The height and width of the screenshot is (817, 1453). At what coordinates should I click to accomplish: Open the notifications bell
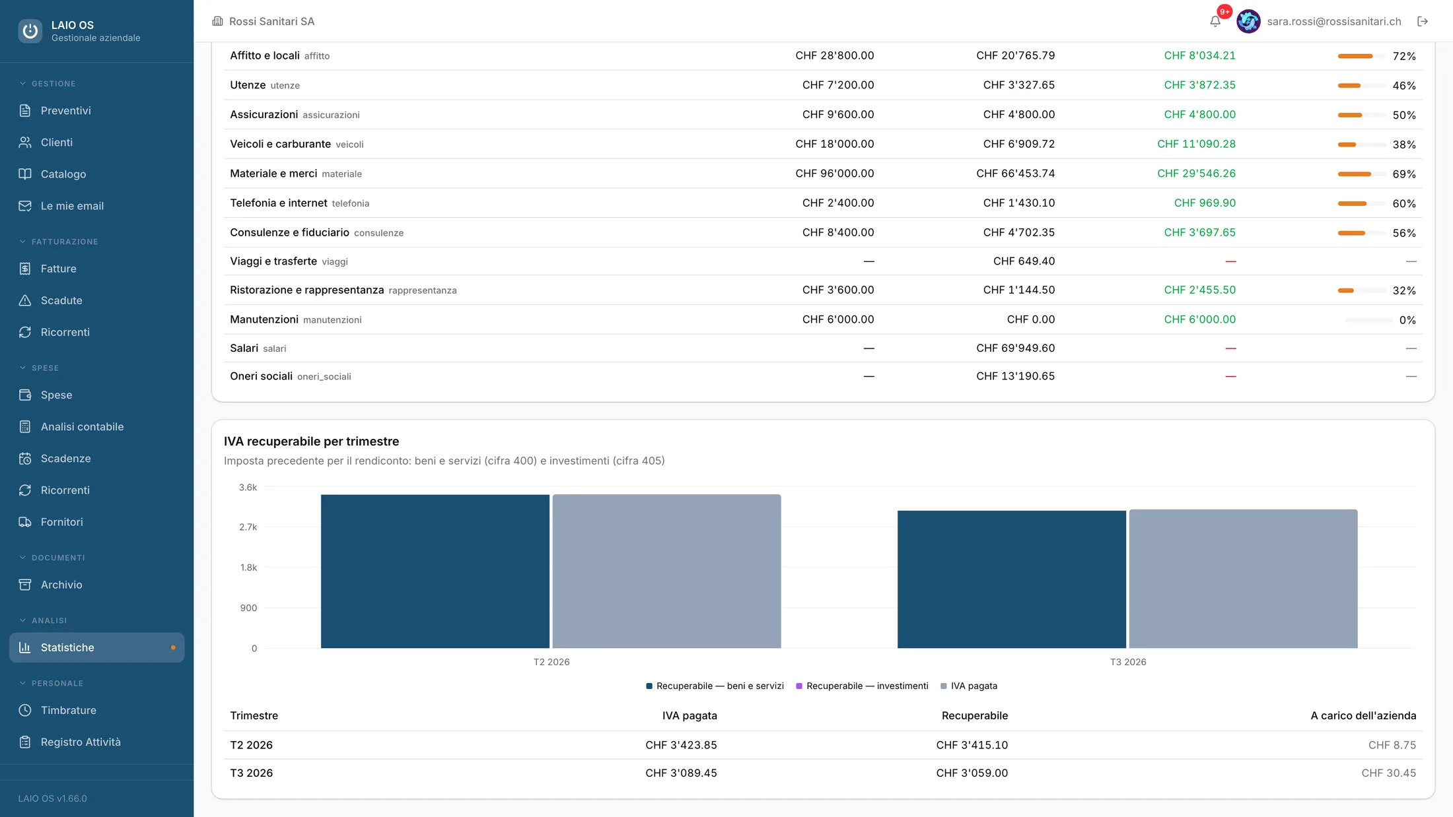pos(1215,21)
